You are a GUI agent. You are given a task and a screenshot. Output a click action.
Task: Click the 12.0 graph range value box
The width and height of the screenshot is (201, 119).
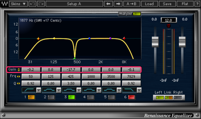[169, 20]
